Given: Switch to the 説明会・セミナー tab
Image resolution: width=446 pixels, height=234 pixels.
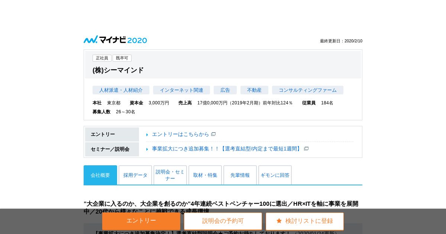Looking at the screenshot, I should [x=170, y=175].
